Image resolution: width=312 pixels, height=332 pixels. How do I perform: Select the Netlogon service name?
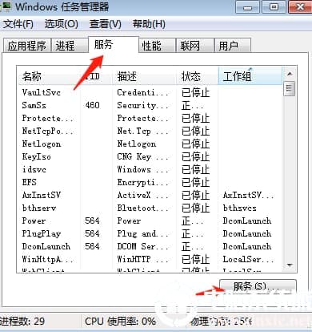pyautogui.click(x=42, y=144)
